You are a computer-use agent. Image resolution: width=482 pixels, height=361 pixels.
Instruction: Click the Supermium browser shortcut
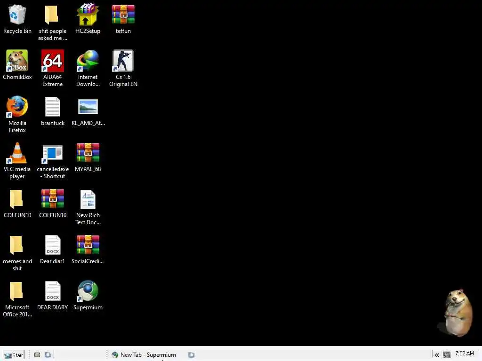(88, 290)
